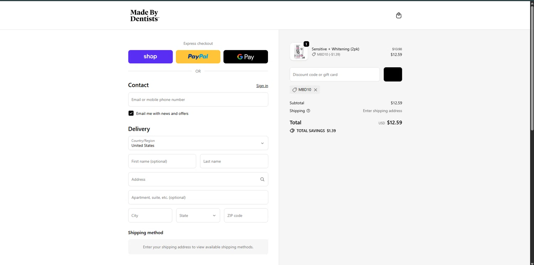Open the shopping bag cart icon
The height and width of the screenshot is (265, 534).
point(399,15)
